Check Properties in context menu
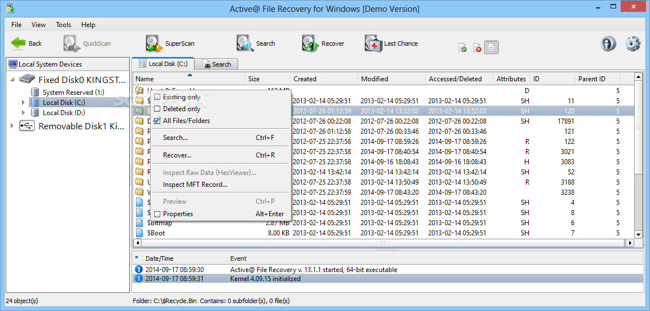The image size is (650, 311). click(157, 214)
